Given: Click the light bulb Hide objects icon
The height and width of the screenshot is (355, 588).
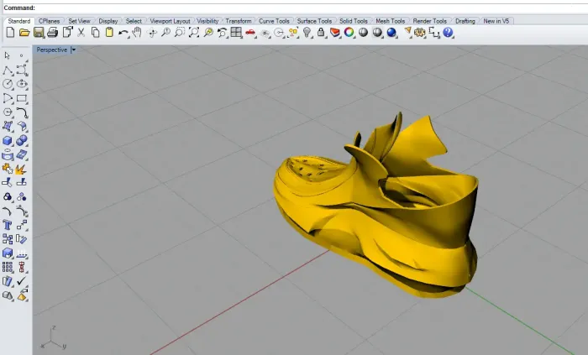Looking at the screenshot, I should [x=307, y=33].
